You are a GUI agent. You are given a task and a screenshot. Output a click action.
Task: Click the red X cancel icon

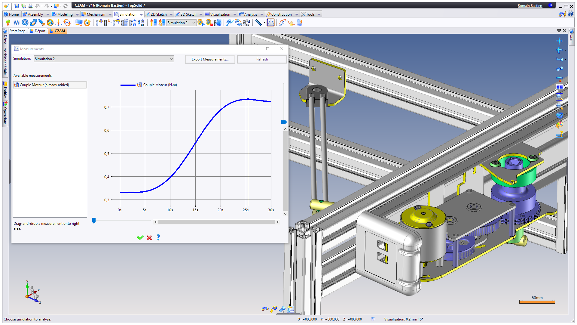(149, 238)
